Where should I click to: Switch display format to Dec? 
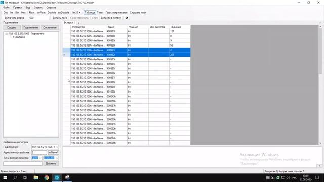click(x=6, y=12)
